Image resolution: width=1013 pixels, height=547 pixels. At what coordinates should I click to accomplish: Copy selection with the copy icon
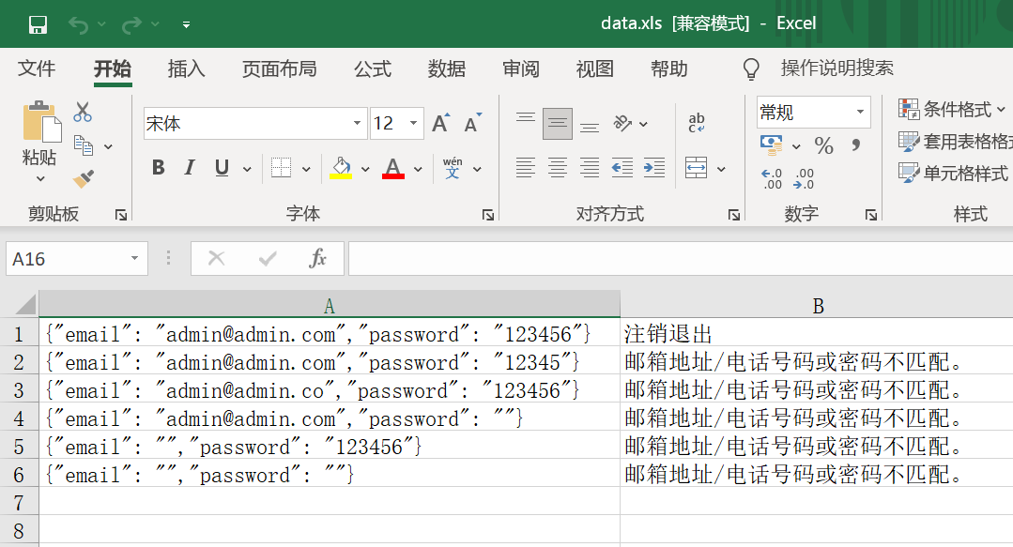(x=84, y=145)
